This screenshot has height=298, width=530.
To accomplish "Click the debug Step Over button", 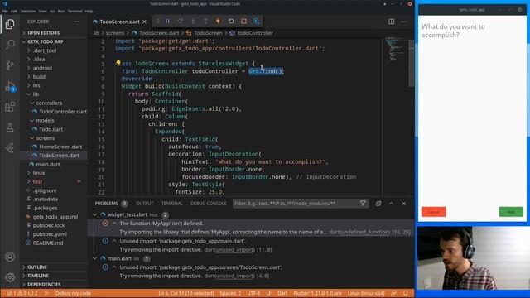I will 181,22.
